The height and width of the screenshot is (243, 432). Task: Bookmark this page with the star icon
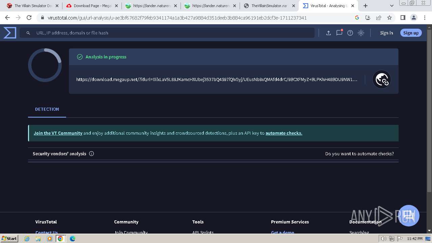pos(389,18)
